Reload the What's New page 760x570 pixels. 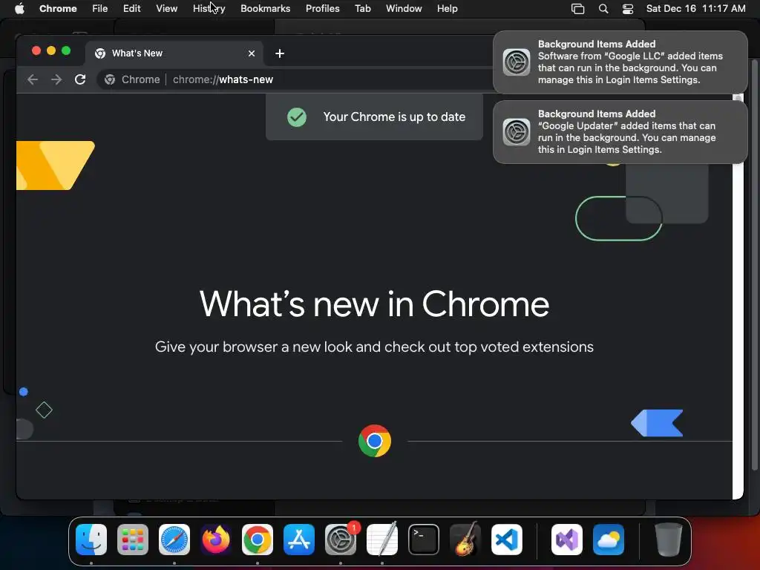tap(80, 79)
